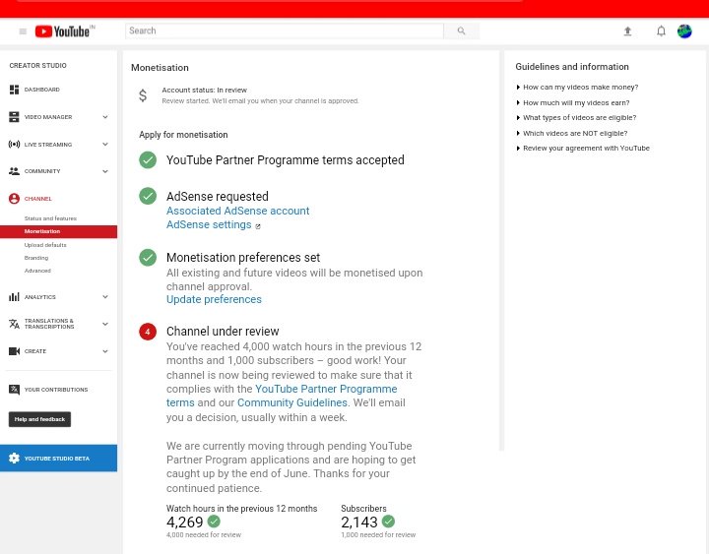Click green check beside AdSense requested
Screen dimensions: 709x554
pyautogui.click(x=148, y=196)
